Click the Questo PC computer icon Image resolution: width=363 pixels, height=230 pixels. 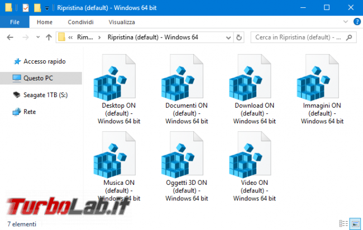17,78
